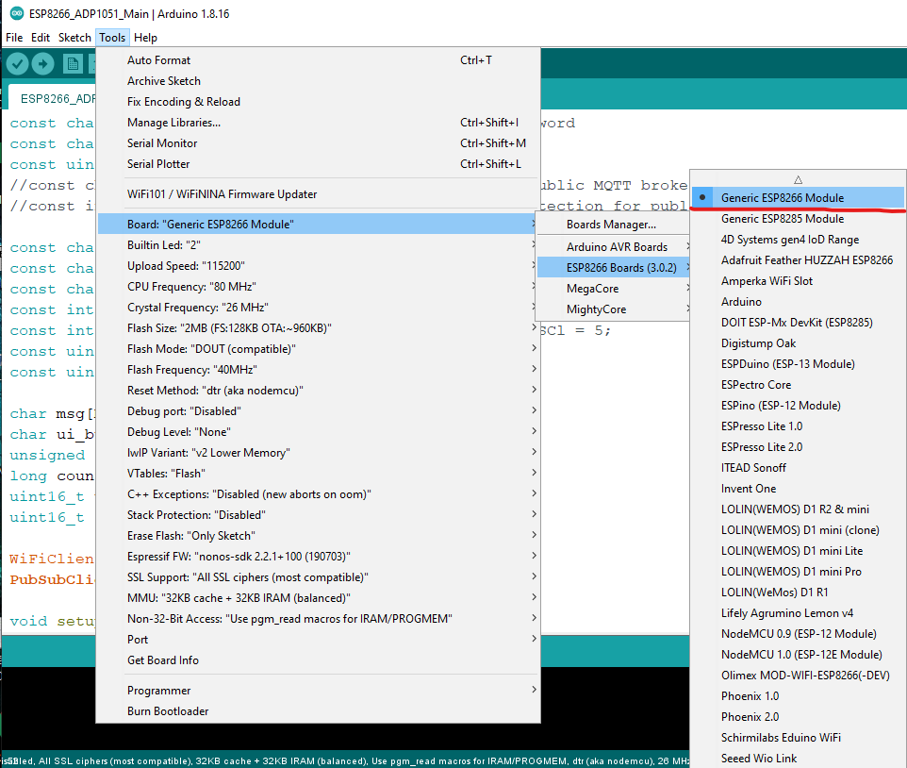Expand Erase Flash Only Sketch submenu

(x=320, y=536)
